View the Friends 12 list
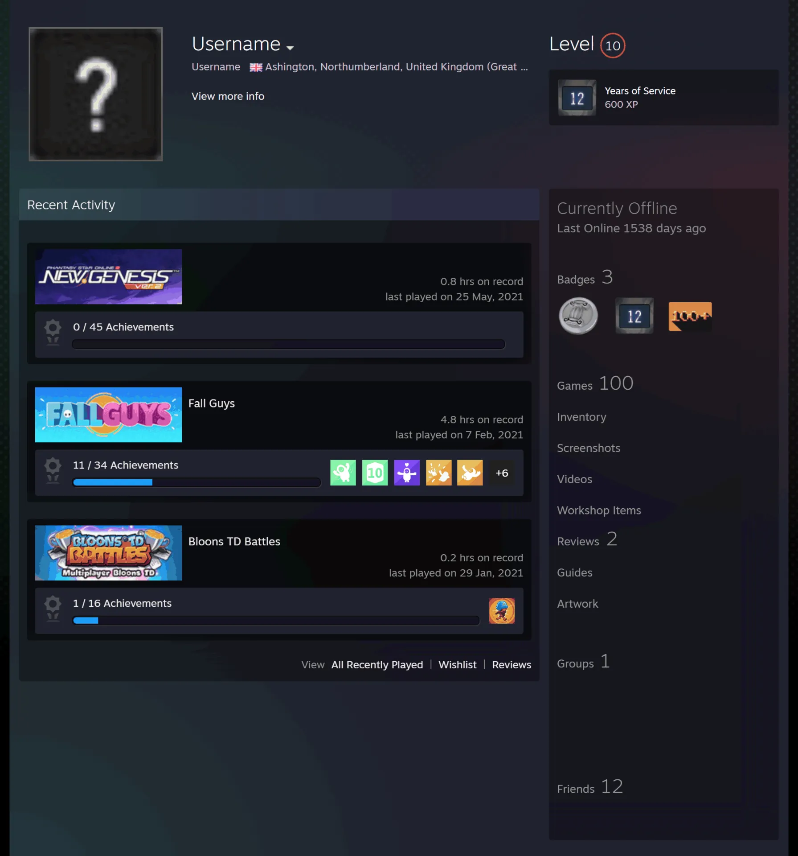Image resolution: width=798 pixels, height=856 pixels. point(590,787)
